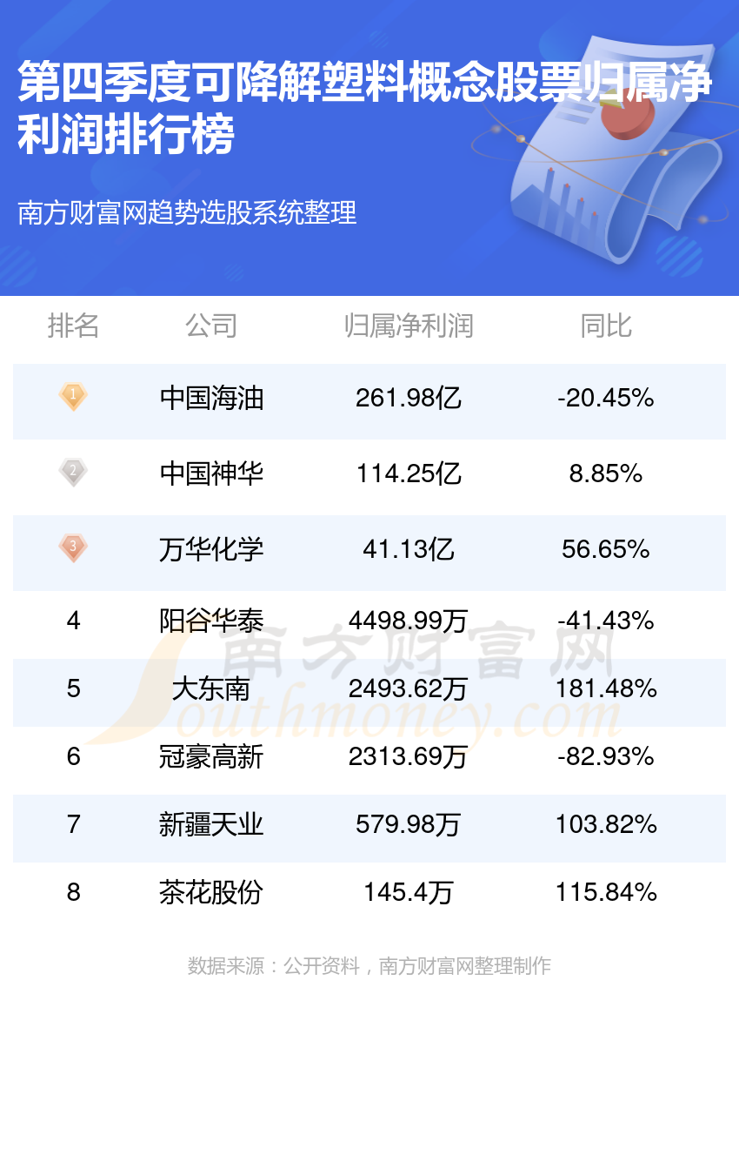Screen dimensions: 739x1175
Task: Open company 中国海油
Action: pos(211,399)
